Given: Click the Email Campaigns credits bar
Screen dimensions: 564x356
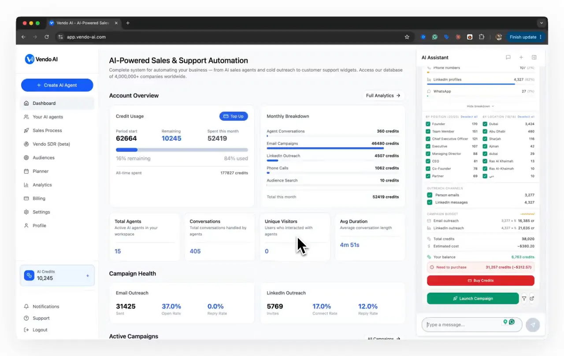Looking at the screenshot, I should [x=333, y=148].
